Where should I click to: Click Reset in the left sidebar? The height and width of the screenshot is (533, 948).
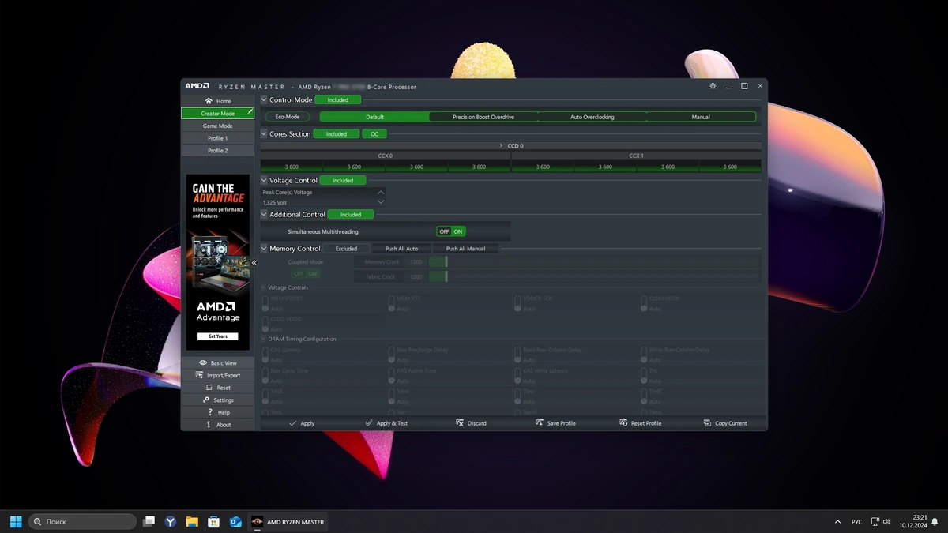217,388
